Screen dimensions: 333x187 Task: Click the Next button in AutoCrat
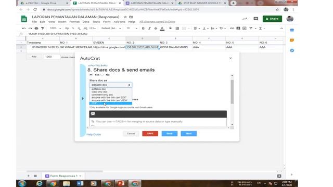coord(188,133)
